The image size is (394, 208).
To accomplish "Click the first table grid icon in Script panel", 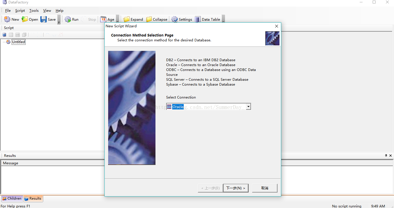I will (x=11, y=35).
